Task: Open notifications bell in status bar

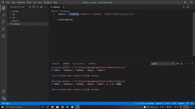Action: click(x=192, y=104)
